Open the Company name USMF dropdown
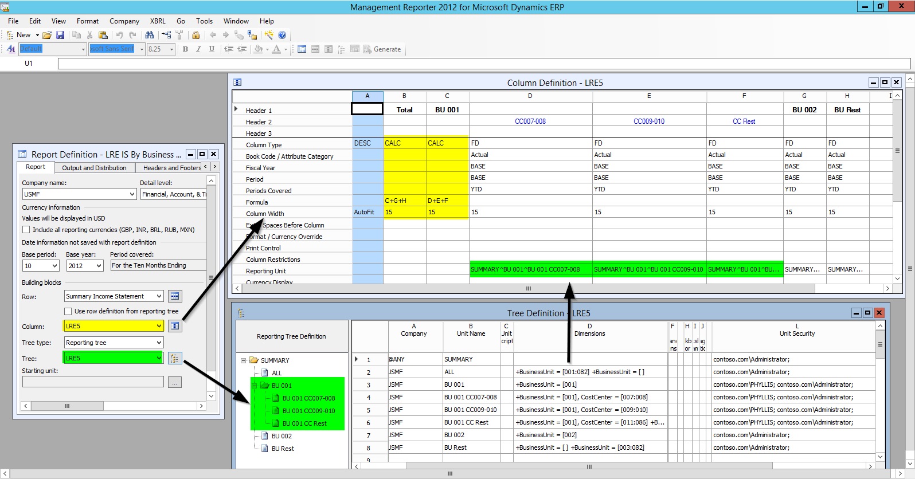 132,194
